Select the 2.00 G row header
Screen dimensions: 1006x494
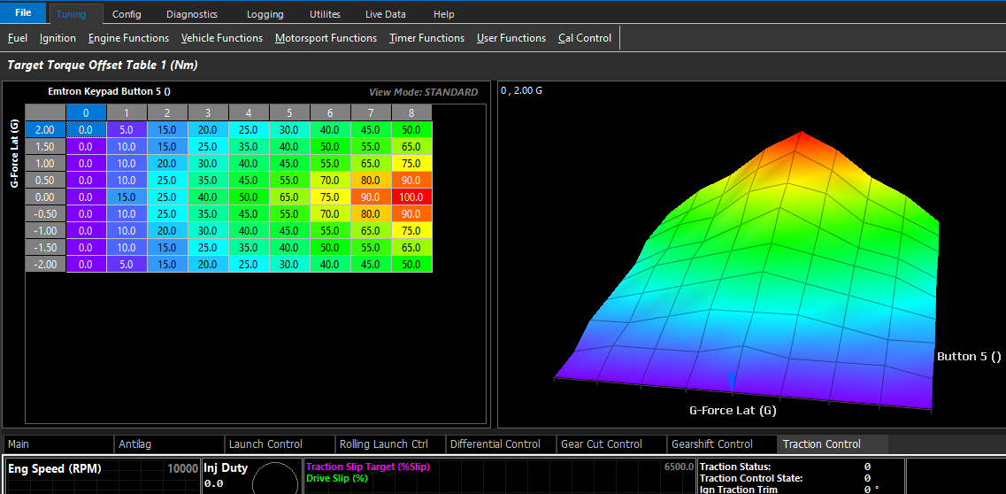pos(45,129)
